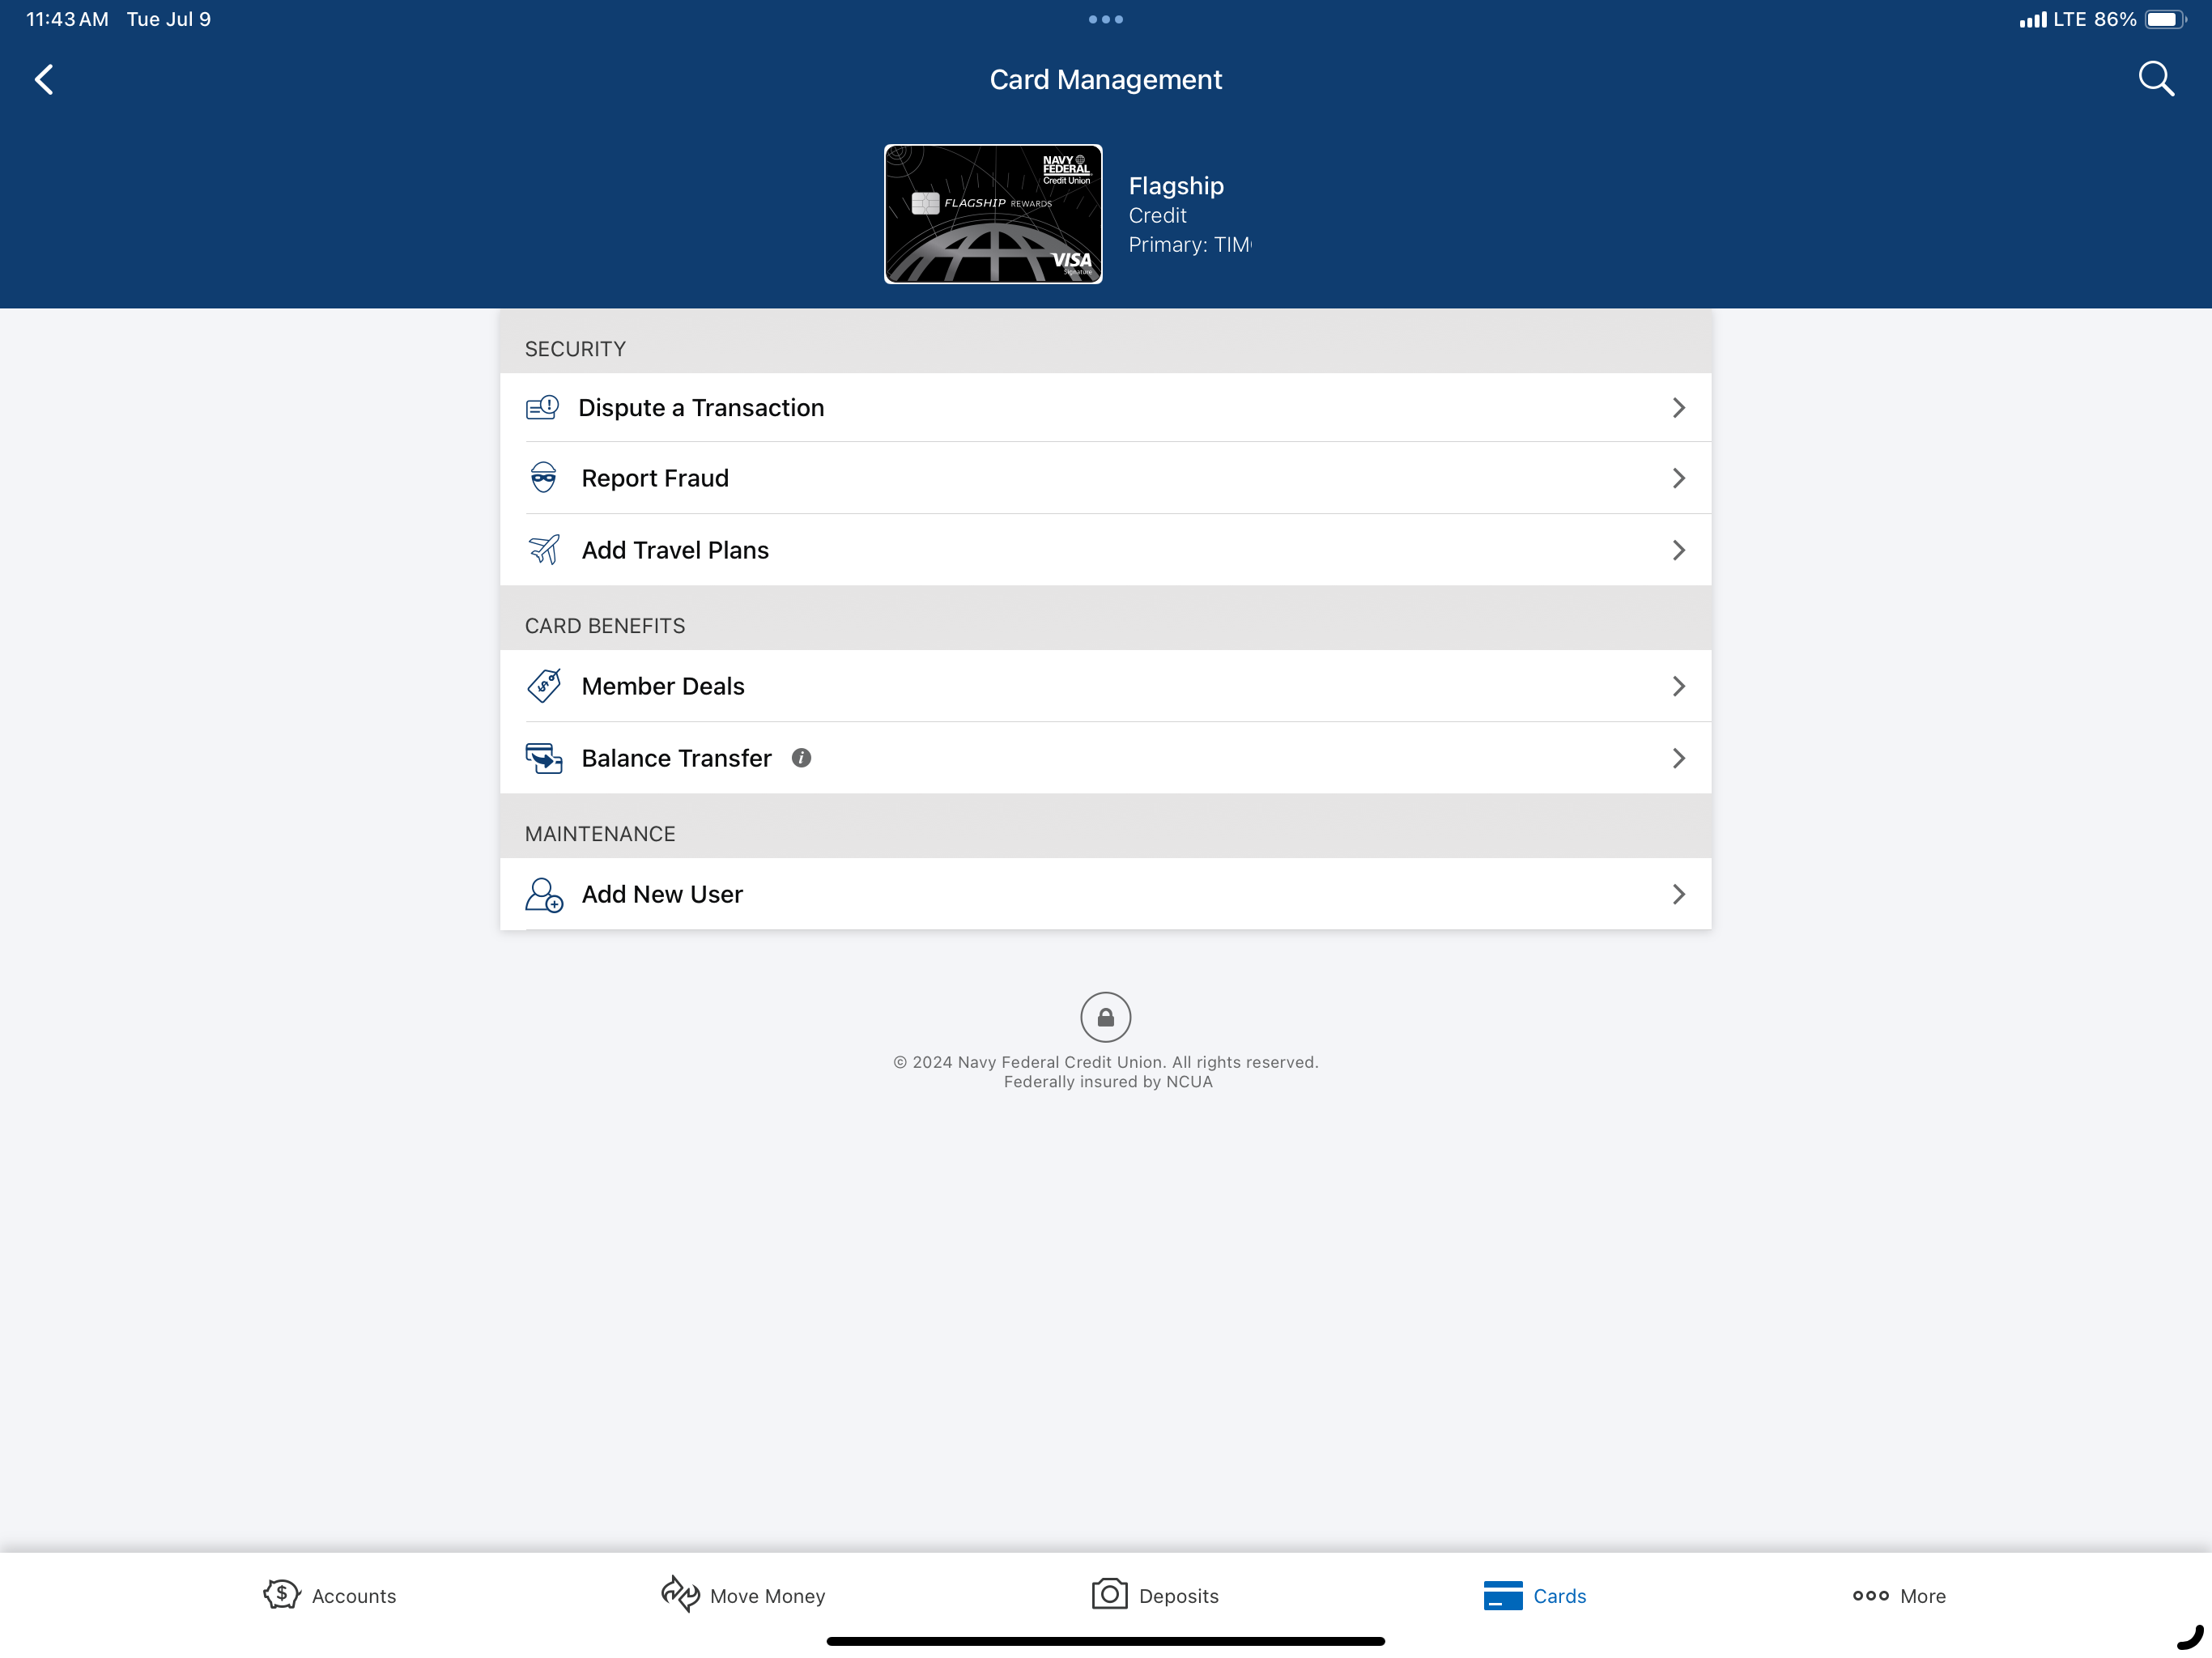Expand Add New User via its chevron
Image resolution: width=2212 pixels, height=1658 pixels.
[x=1678, y=894]
